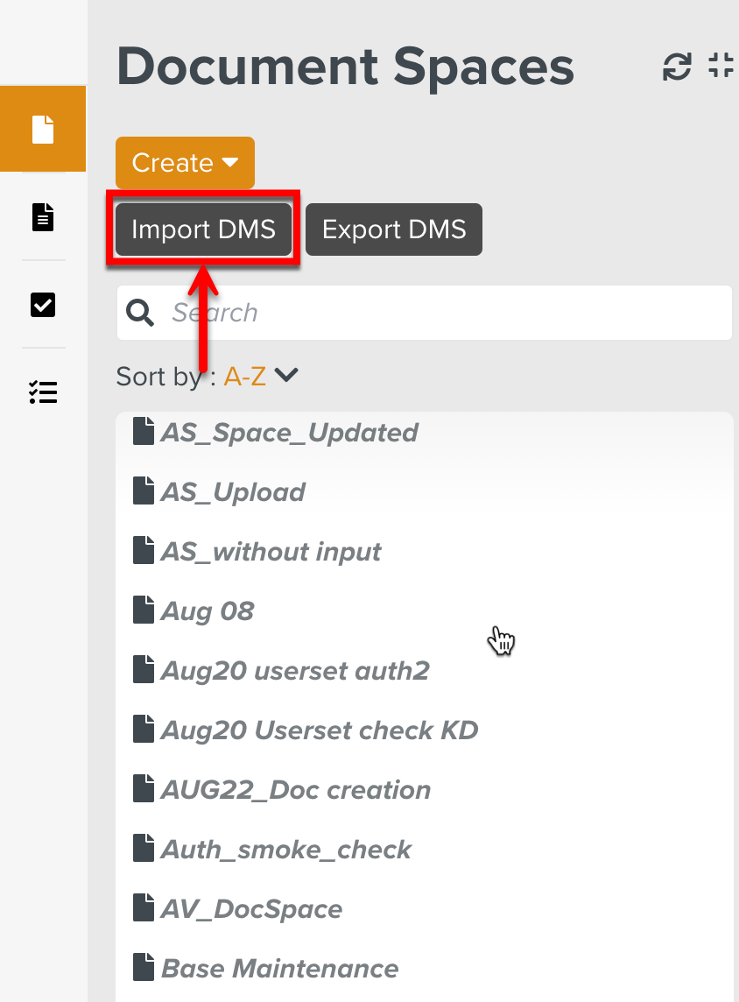Click the Export DMS button
The width and height of the screenshot is (739, 1002).
tap(394, 229)
